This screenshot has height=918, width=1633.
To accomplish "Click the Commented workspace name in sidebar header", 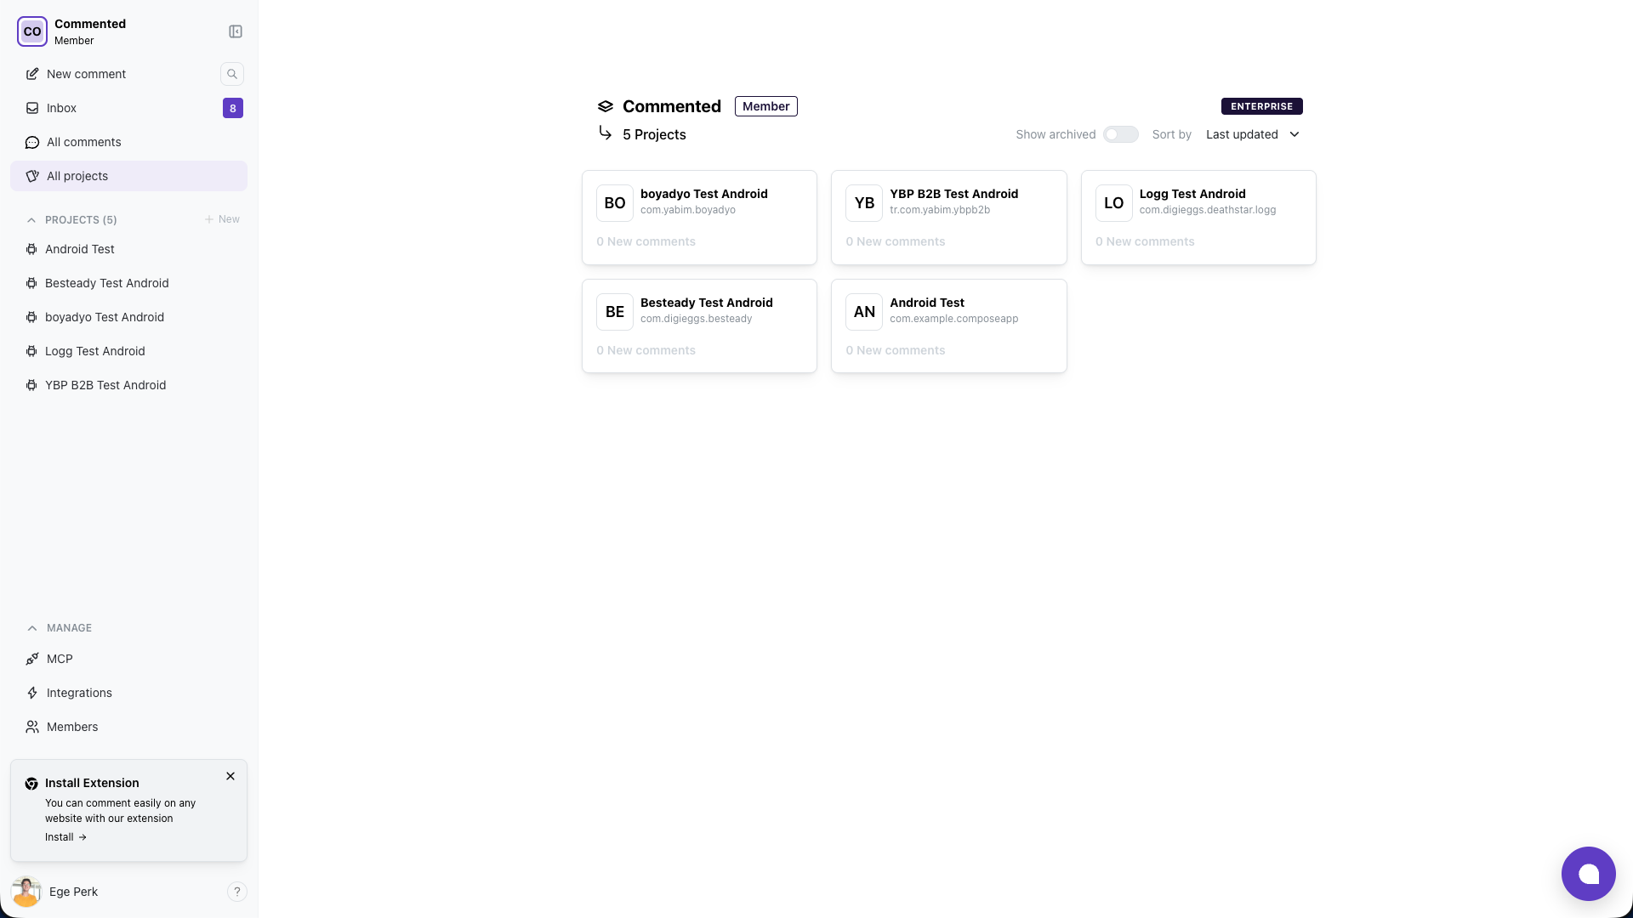I will 90,24.
